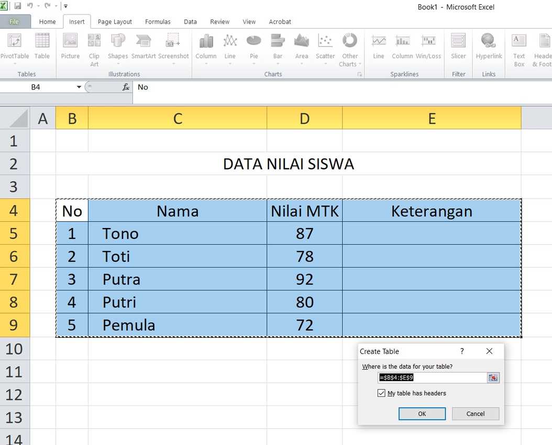Viewport: 552px width, 445px height.
Task: Insert a Slicer filter
Action: click(x=458, y=46)
